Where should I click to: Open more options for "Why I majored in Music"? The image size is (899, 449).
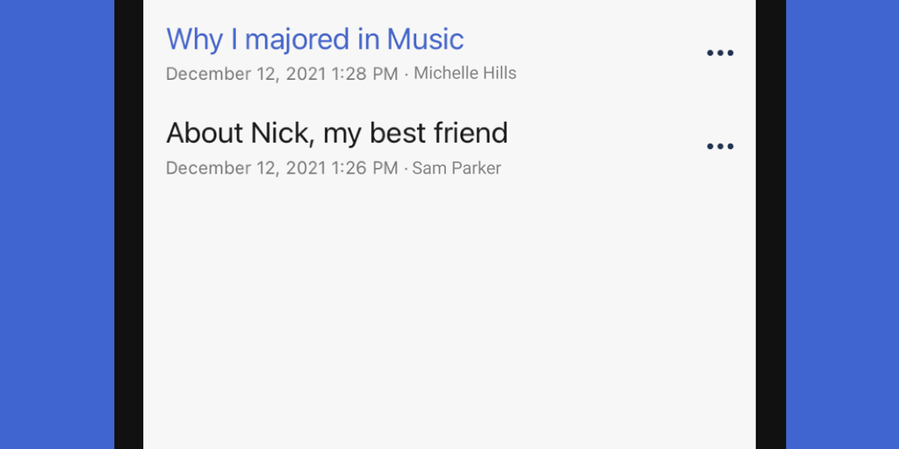click(x=720, y=53)
